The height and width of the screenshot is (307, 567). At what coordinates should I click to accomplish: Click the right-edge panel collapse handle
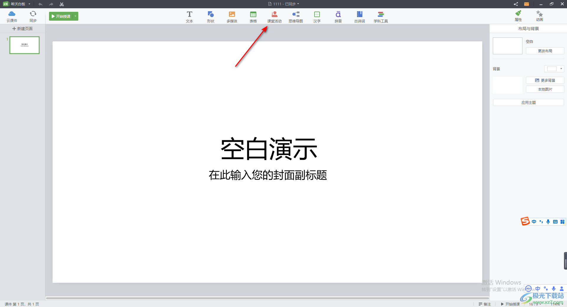(x=565, y=261)
